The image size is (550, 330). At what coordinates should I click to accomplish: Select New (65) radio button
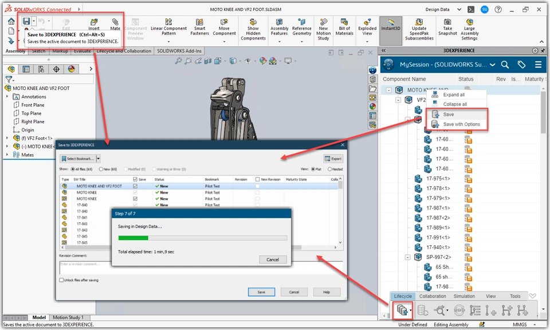(101, 169)
